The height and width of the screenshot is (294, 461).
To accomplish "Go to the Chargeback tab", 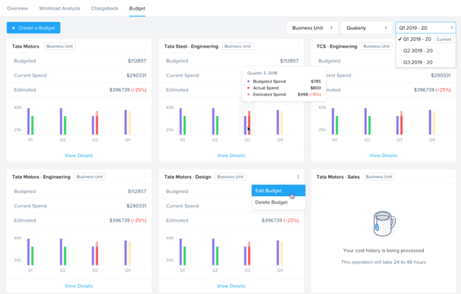I will [x=105, y=9].
